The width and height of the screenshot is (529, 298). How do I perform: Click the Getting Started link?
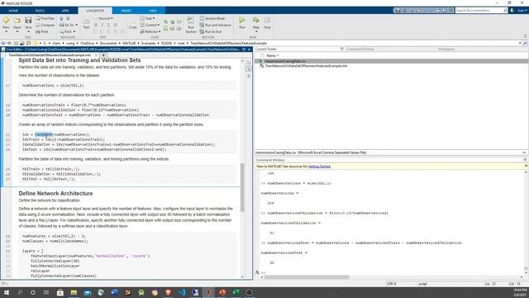click(319, 166)
